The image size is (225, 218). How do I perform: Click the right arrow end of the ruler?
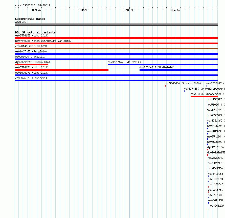pos(217,8)
